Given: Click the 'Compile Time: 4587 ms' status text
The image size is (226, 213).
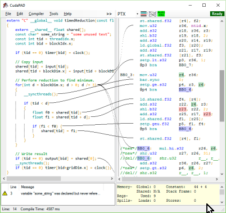Looking at the screenshot, I should point(40,209).
